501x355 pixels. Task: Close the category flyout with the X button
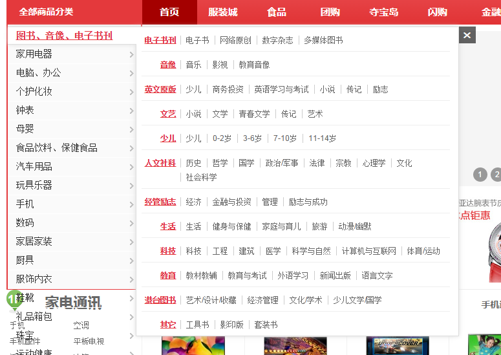pyautogui.click(x=467, y=35)
